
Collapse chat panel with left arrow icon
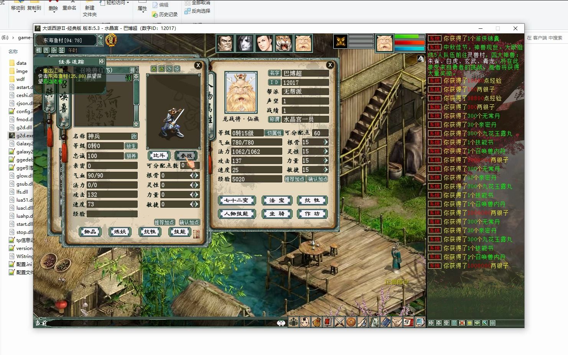pyautogui.click(x=431, y=323)
